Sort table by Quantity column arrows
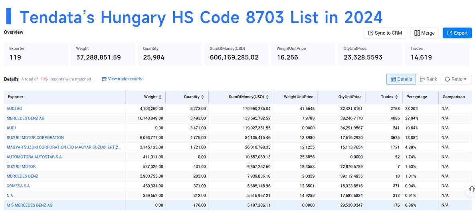475x215 pixels. (x=202, y=97)
